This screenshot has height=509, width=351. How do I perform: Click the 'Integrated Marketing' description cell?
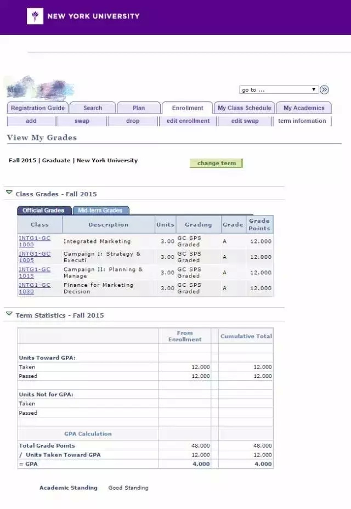click(x=97, y=241)
